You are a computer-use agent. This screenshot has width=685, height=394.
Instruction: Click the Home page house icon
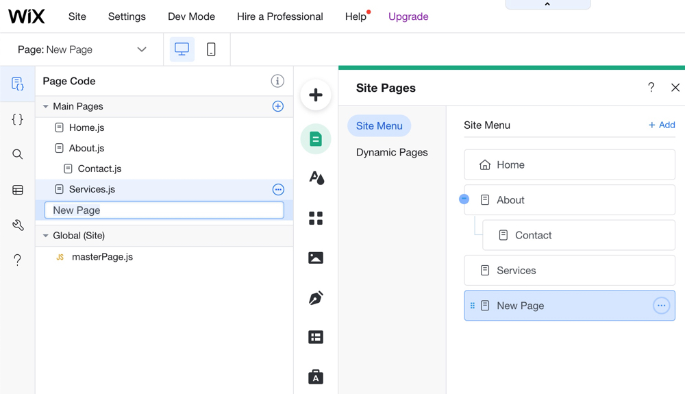[485, 164]
